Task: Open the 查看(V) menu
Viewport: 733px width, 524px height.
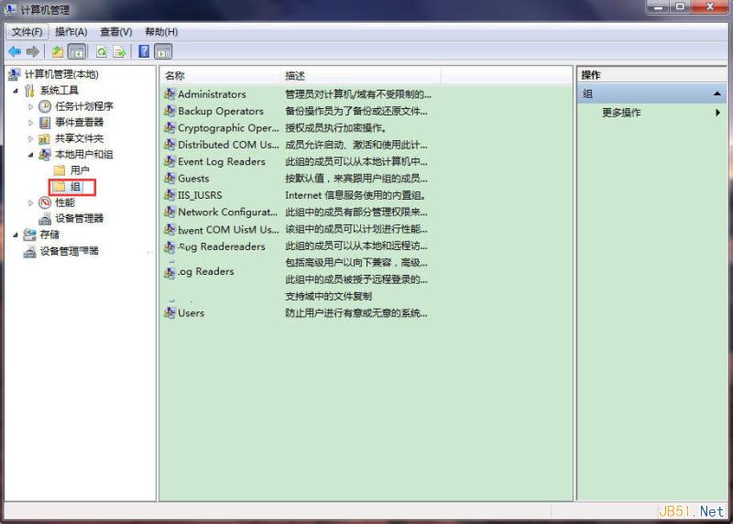Action: click(x=116, y=32)
